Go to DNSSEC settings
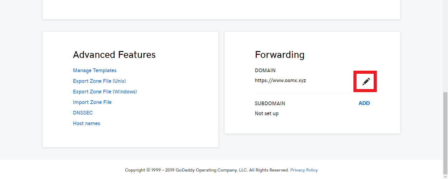The image size is (448, 179). (x=83, y=113)
